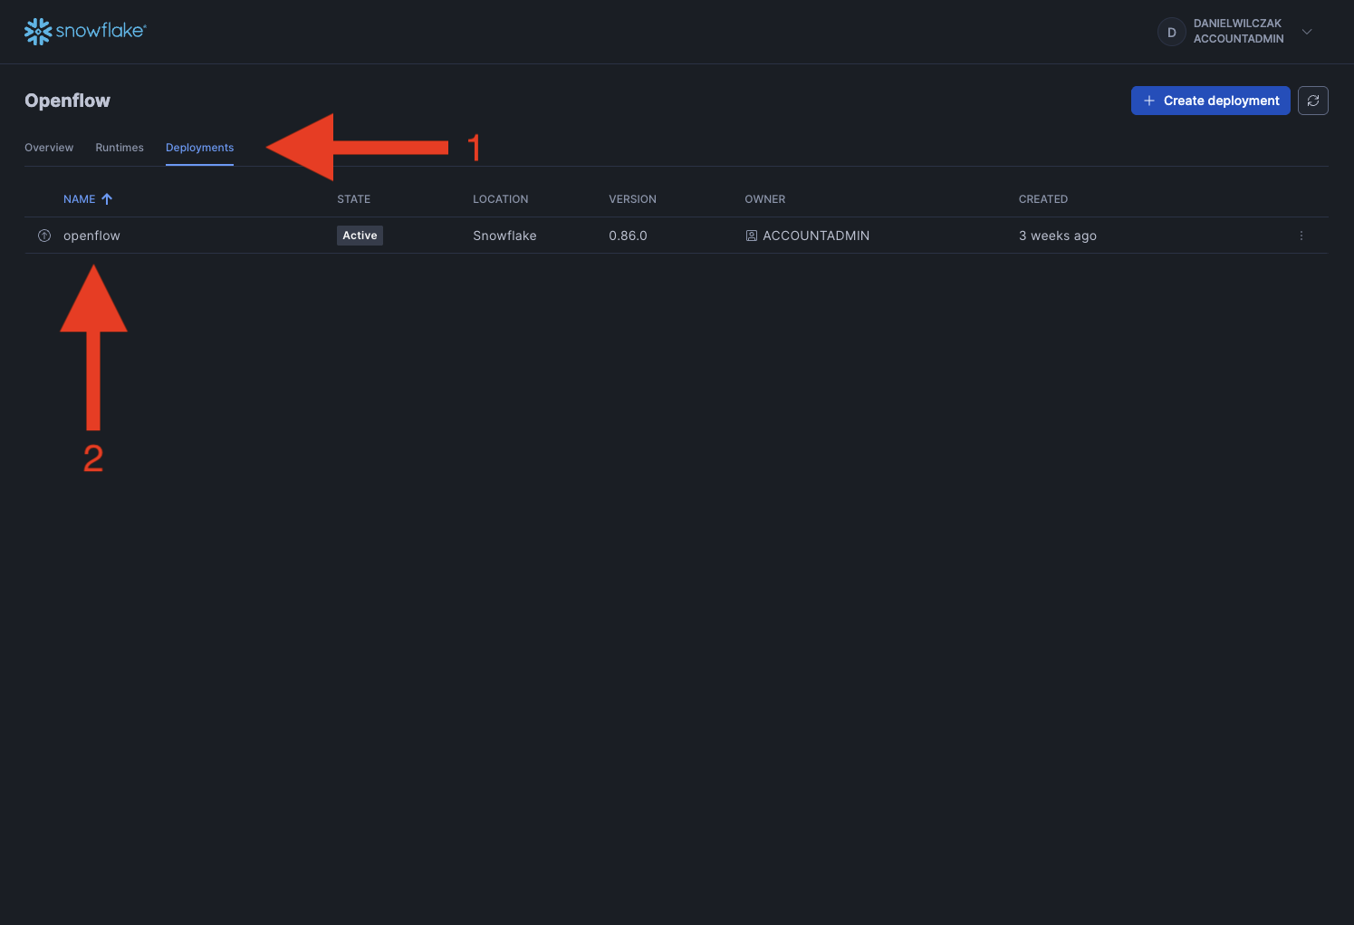1354x925 pixels.
Task: Click the role icon next to ACCOUNTADMIN owner
Action: (751, 236)
